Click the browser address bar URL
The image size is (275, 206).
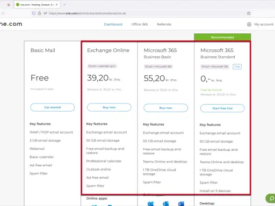88,13
